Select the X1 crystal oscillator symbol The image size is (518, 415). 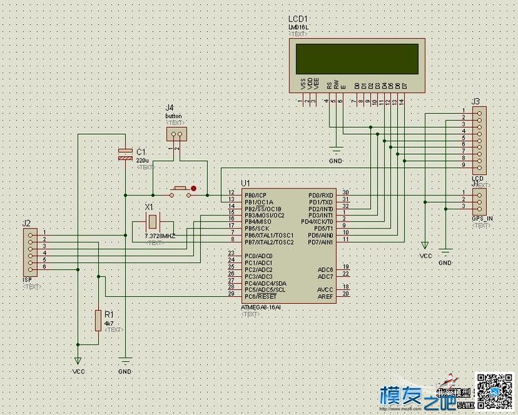(153, 222)
